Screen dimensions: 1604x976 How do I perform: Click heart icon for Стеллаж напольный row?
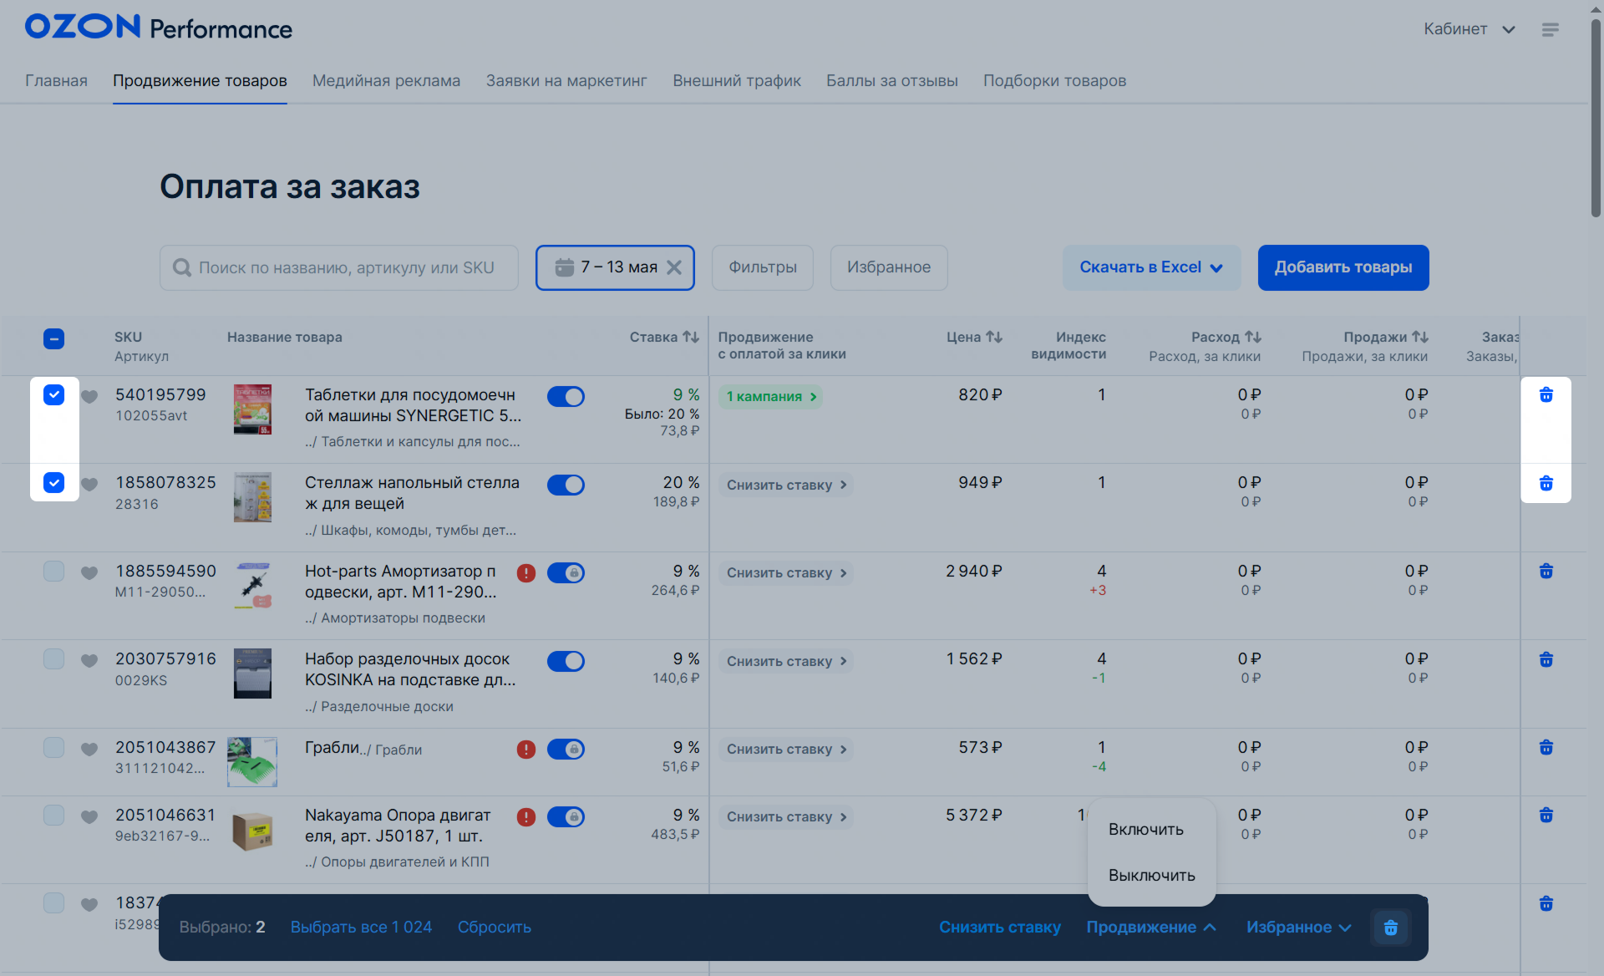point(89,484)
